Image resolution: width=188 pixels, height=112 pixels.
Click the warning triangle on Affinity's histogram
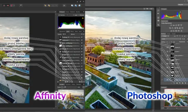83,18
